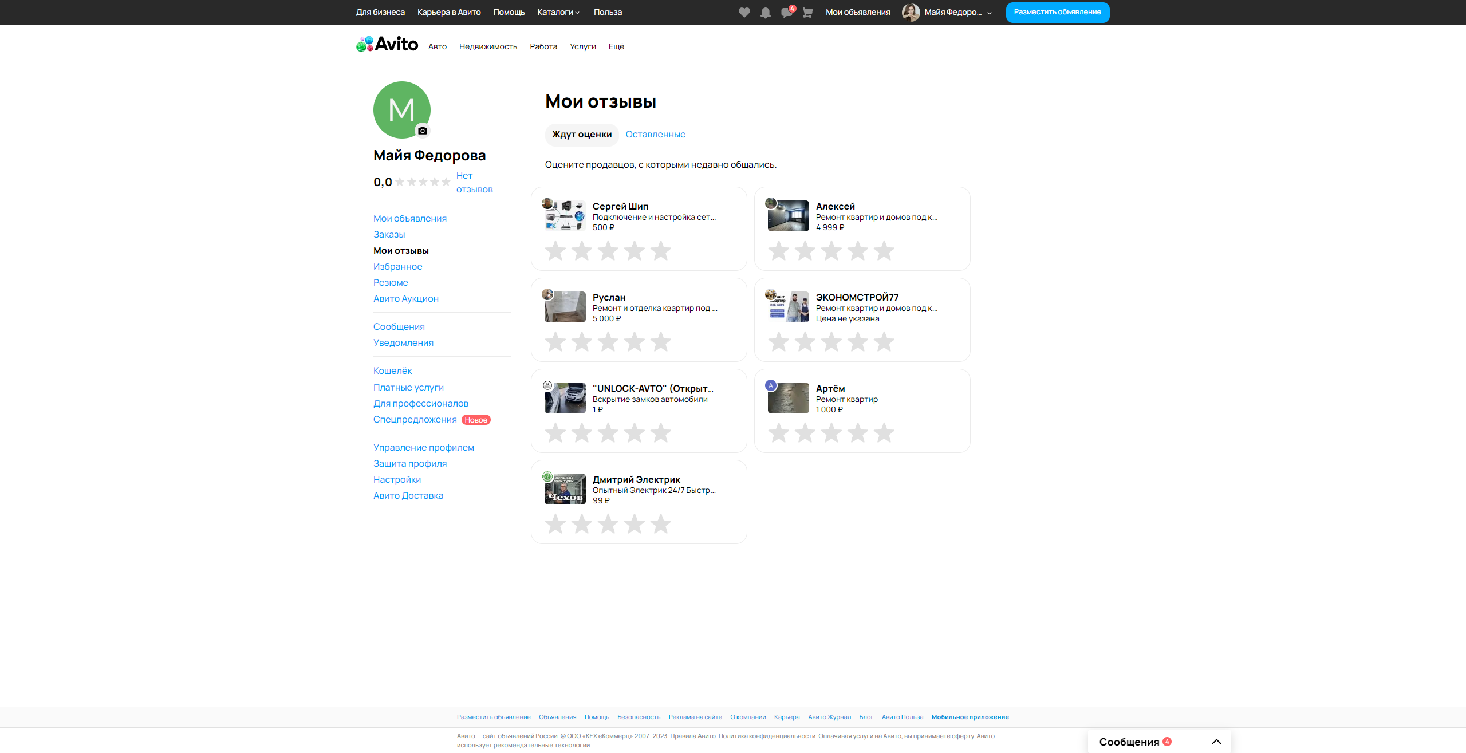Open Ещё category menu
Image resolution: width=1466 pixels, height=753 pixels.
pos(616,46)
